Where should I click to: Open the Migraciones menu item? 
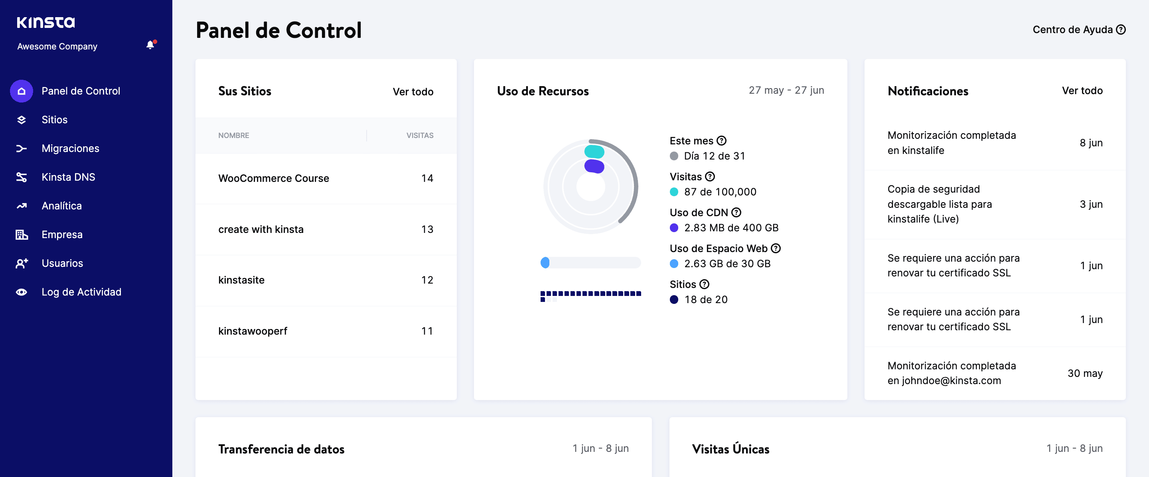click(71, 148)
